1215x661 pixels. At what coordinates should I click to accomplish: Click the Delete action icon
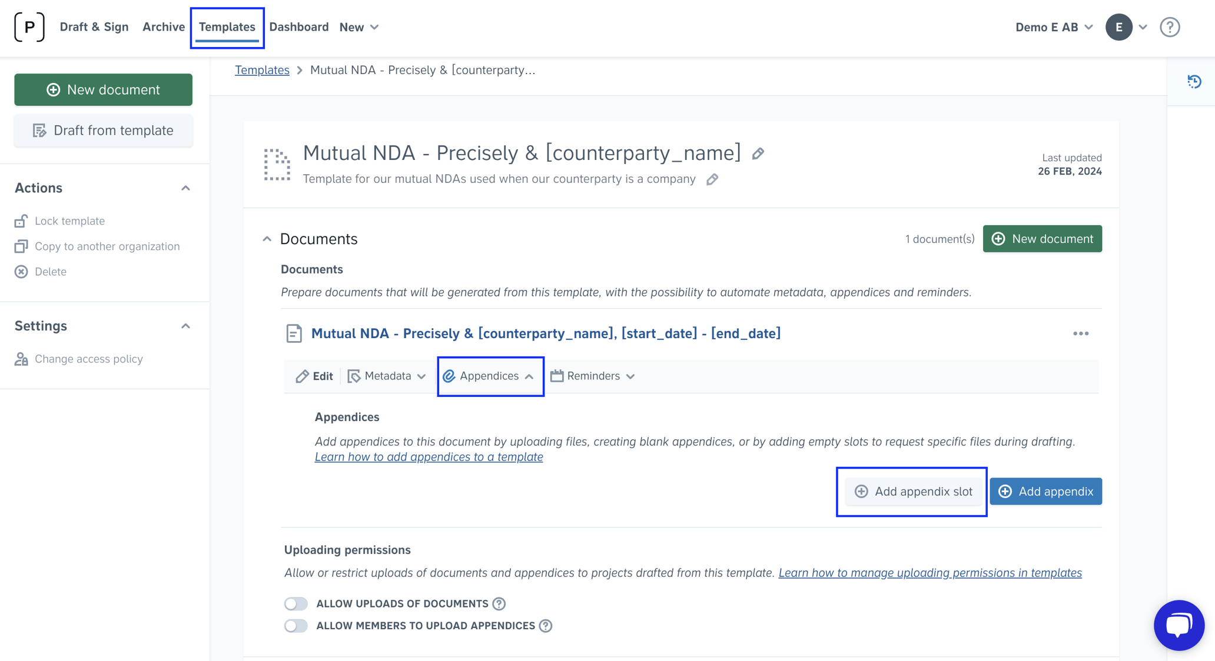coord(21,271)
